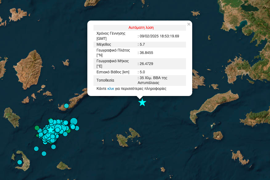Image resolution: width=270 pixels, height=180 pixels.
Task: Click the 'Γεωγραφικό Μήκος [°E]' label
Action: [x=113, y=63]
